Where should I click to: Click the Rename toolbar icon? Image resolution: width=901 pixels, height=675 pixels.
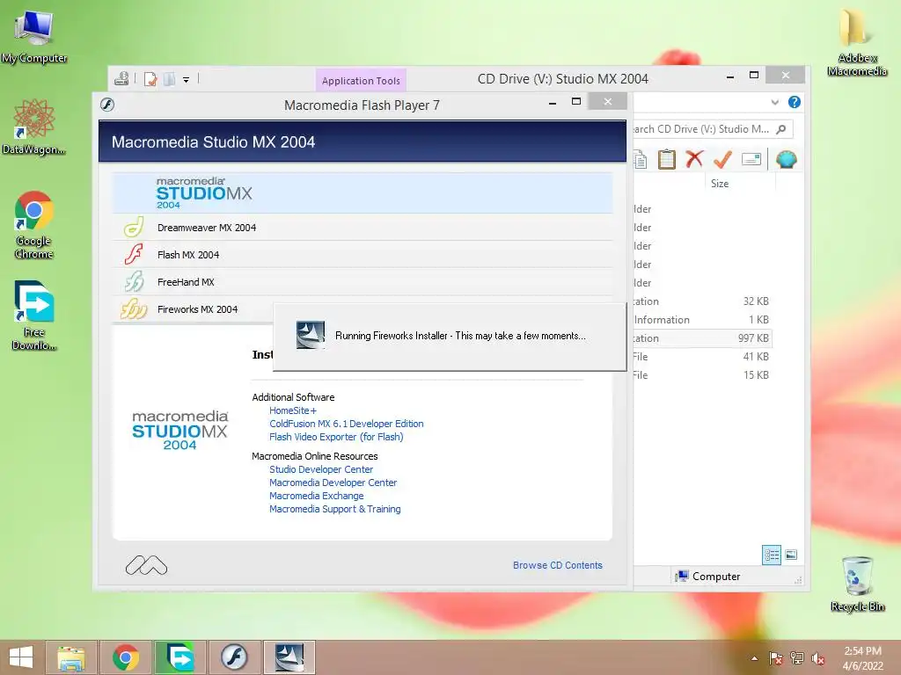[x=751, y=159]
